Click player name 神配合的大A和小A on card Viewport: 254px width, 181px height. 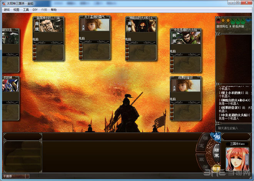[x=141, y=18]
